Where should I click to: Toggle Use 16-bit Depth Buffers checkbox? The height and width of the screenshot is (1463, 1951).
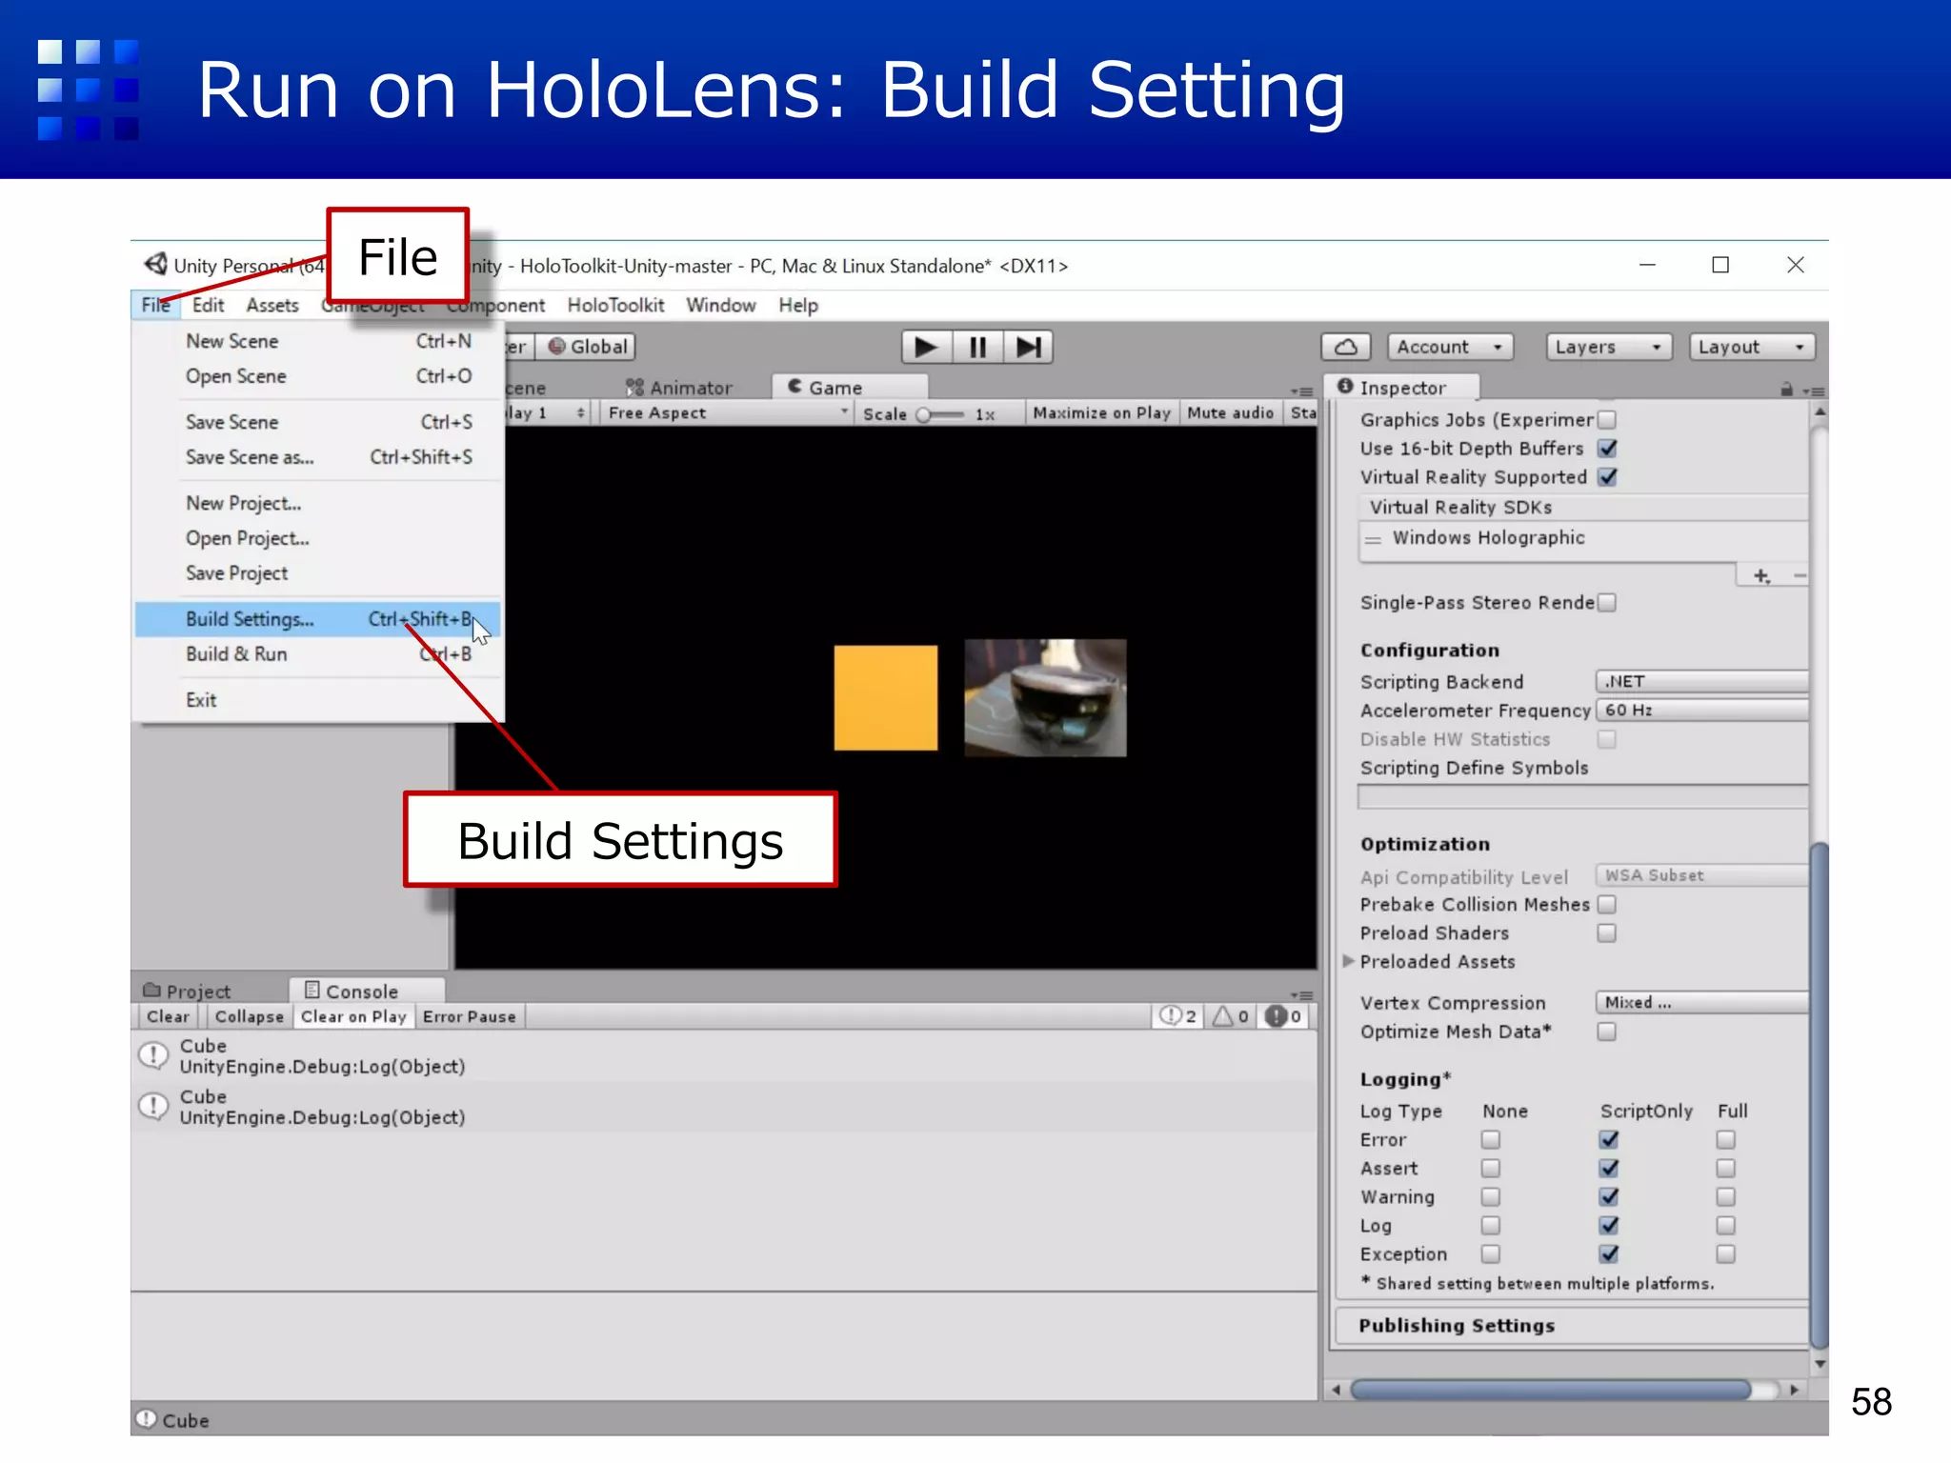pyautogui.click(x=1607, y=448)
